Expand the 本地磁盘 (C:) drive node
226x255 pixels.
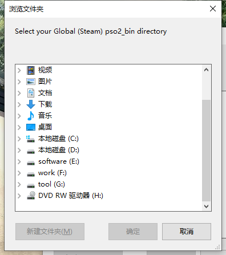click(x=19, y=139)
